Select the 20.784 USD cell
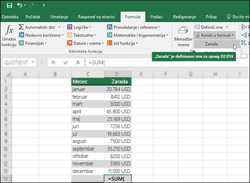250x183 pixels. (118, 89)
